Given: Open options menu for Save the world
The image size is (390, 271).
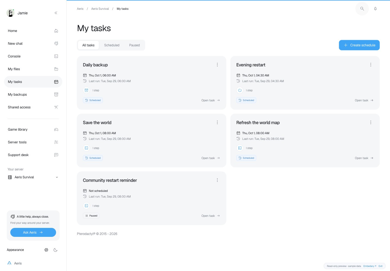Looking at the screenshot, I should [x=217, y=122].
